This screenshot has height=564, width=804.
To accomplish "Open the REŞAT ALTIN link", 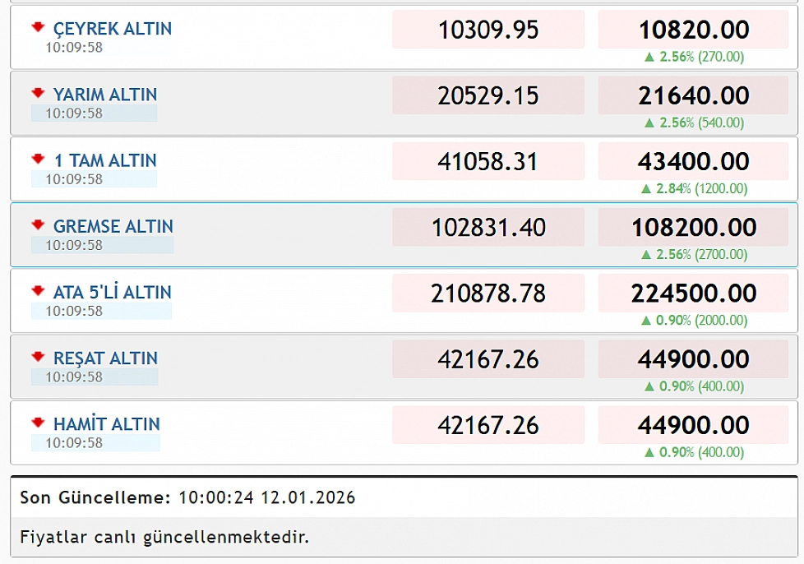I will coord(105,358).
